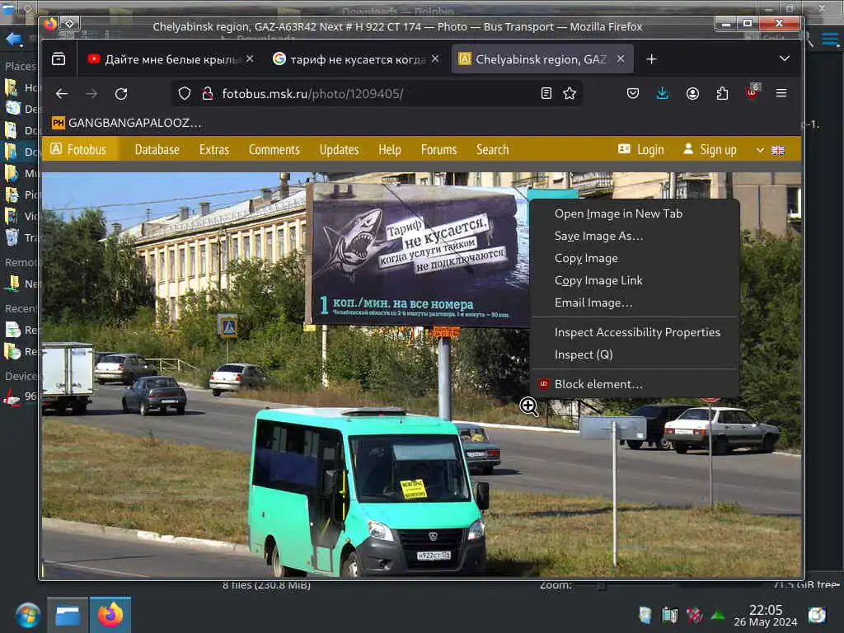This screenshot has height=633, width=844.
Task: Open the extensions puzzle icon
Action: (722, 94)
